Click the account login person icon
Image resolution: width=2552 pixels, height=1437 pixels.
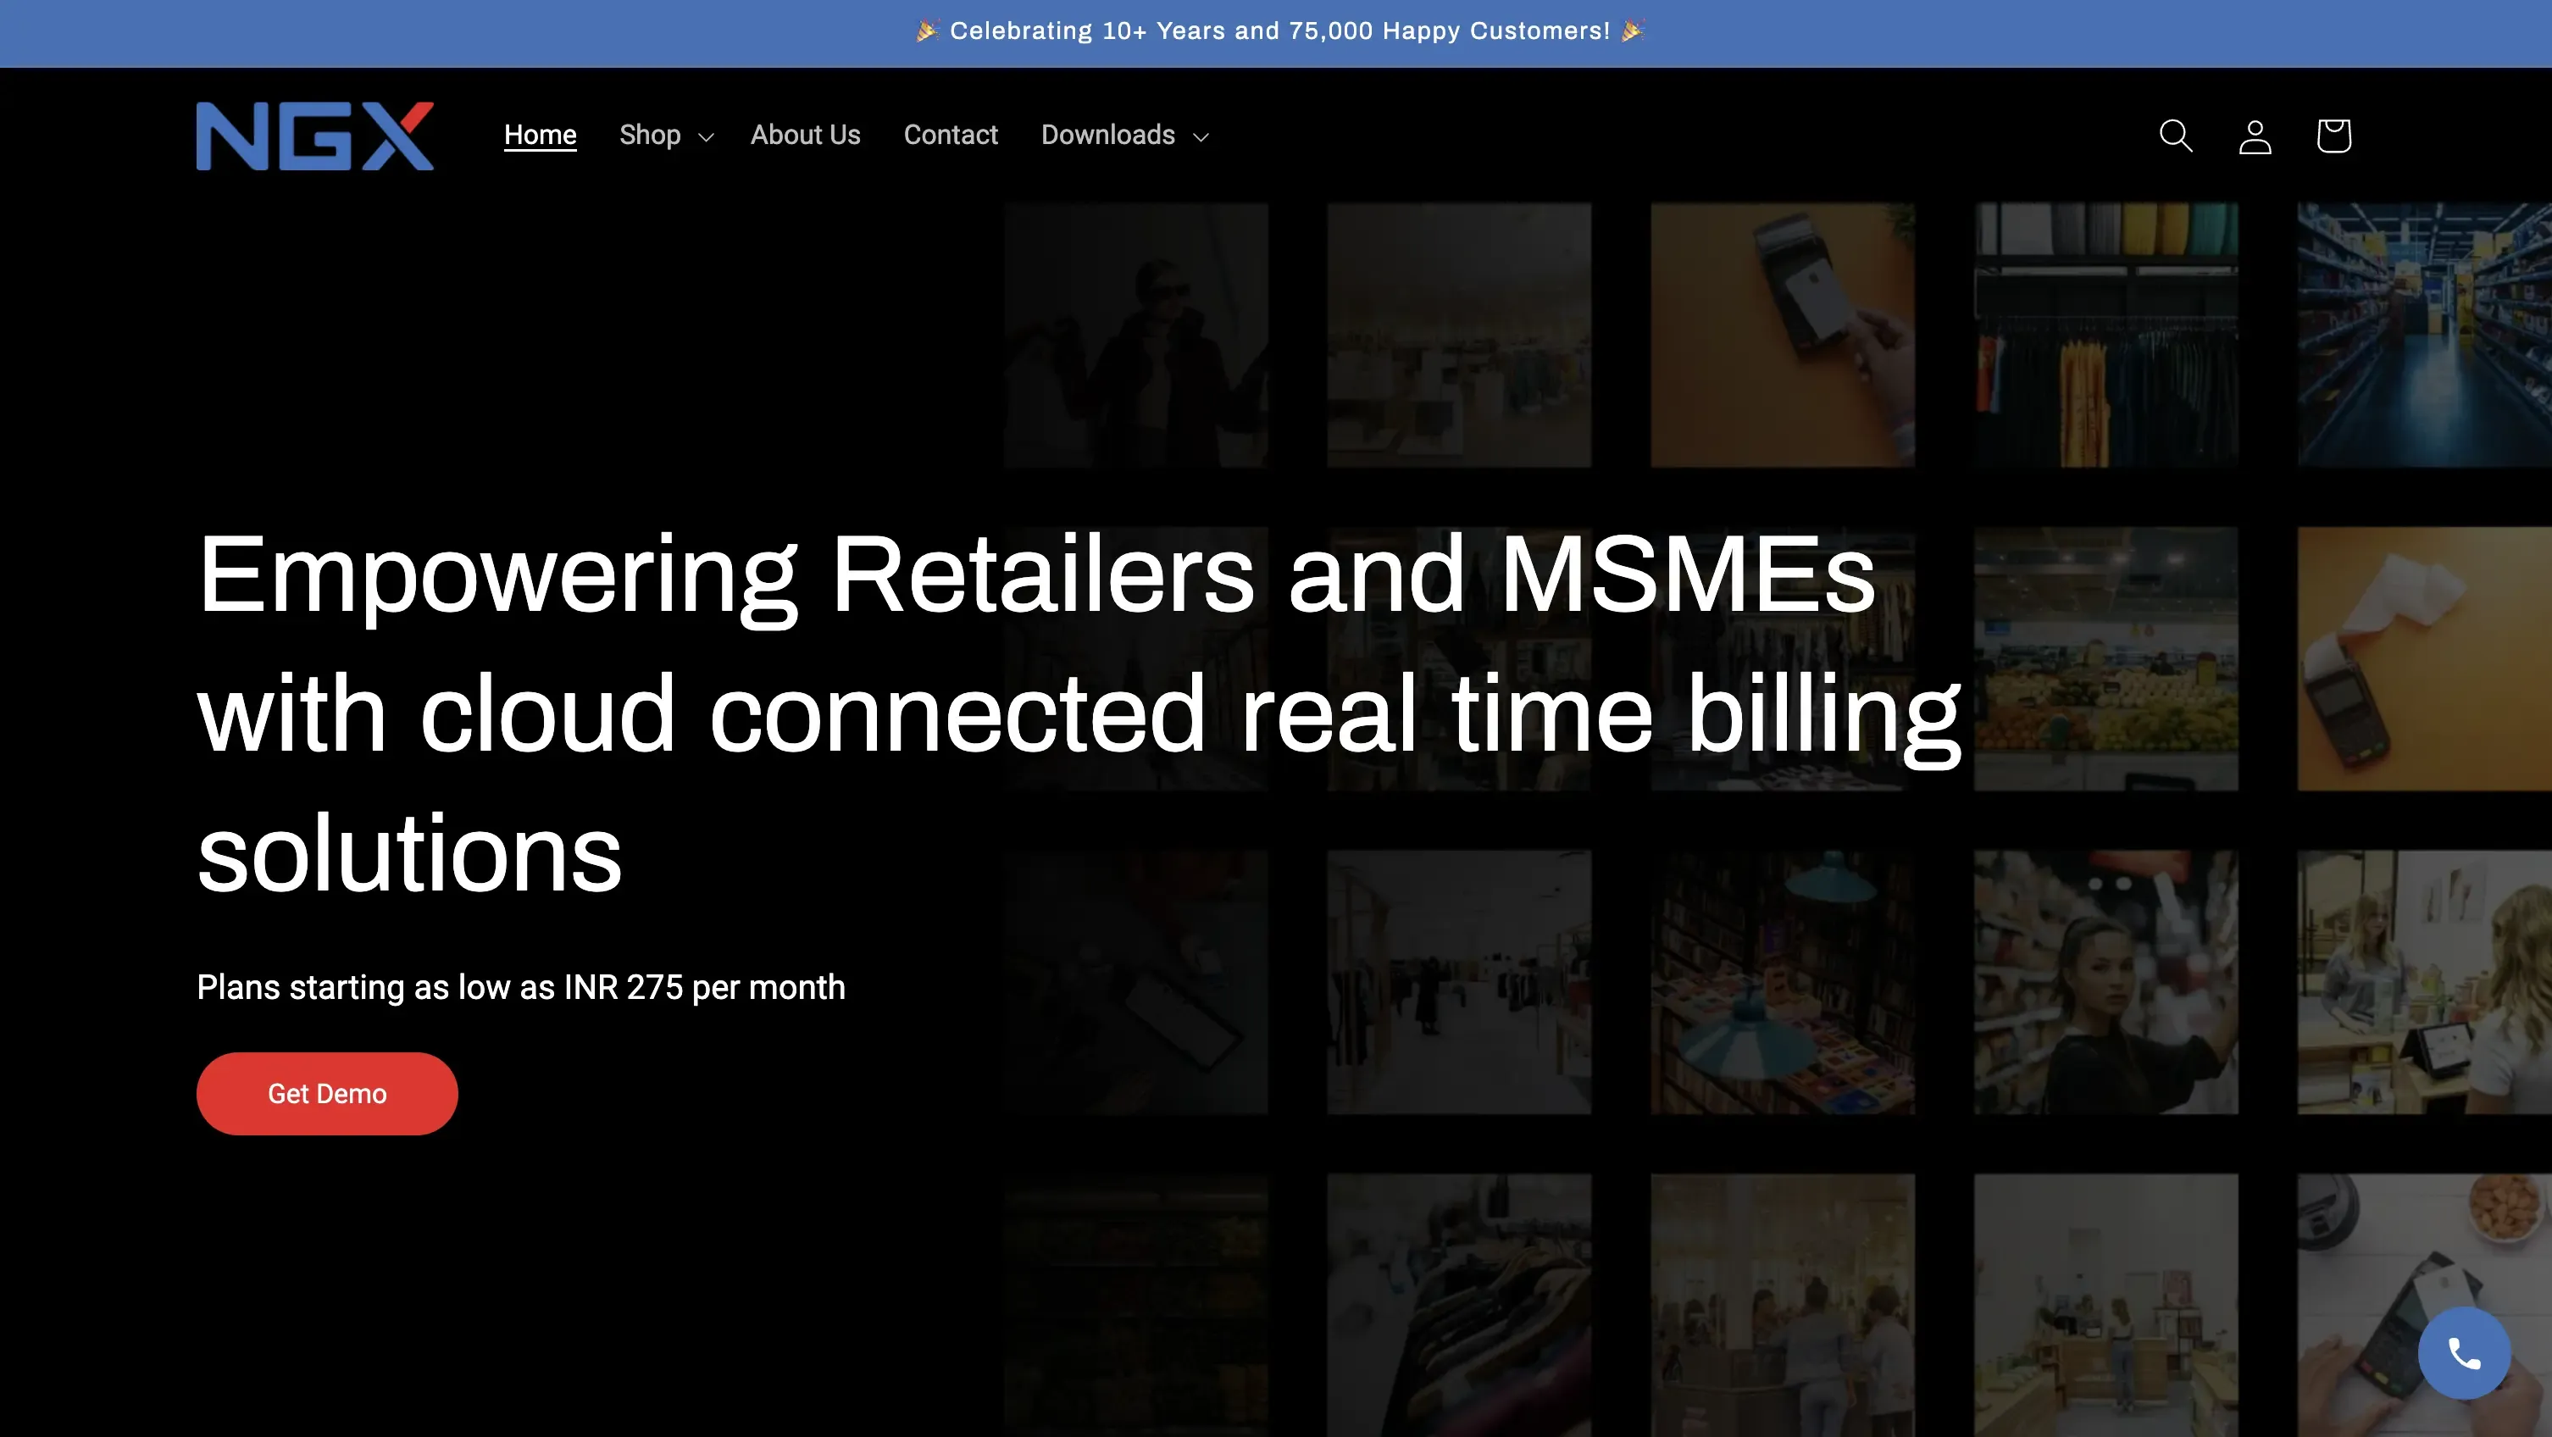[x=2255, y=136]
